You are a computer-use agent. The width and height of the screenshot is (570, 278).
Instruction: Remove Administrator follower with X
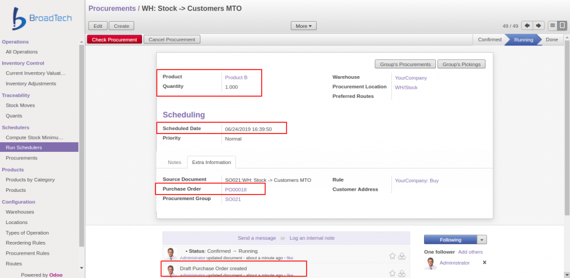pos(484,262)
